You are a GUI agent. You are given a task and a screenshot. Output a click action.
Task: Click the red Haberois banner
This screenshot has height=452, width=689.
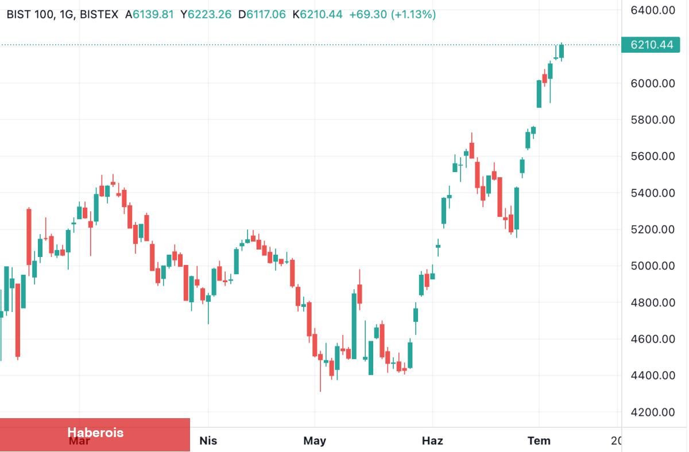pos(95,434)
